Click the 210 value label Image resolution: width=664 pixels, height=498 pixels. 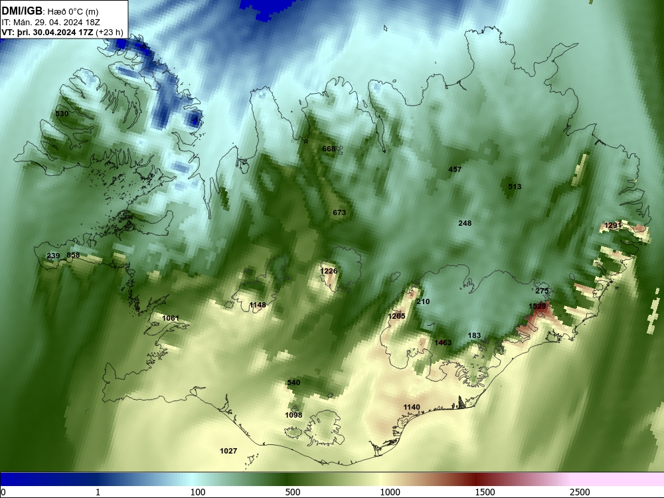(423, 301)
